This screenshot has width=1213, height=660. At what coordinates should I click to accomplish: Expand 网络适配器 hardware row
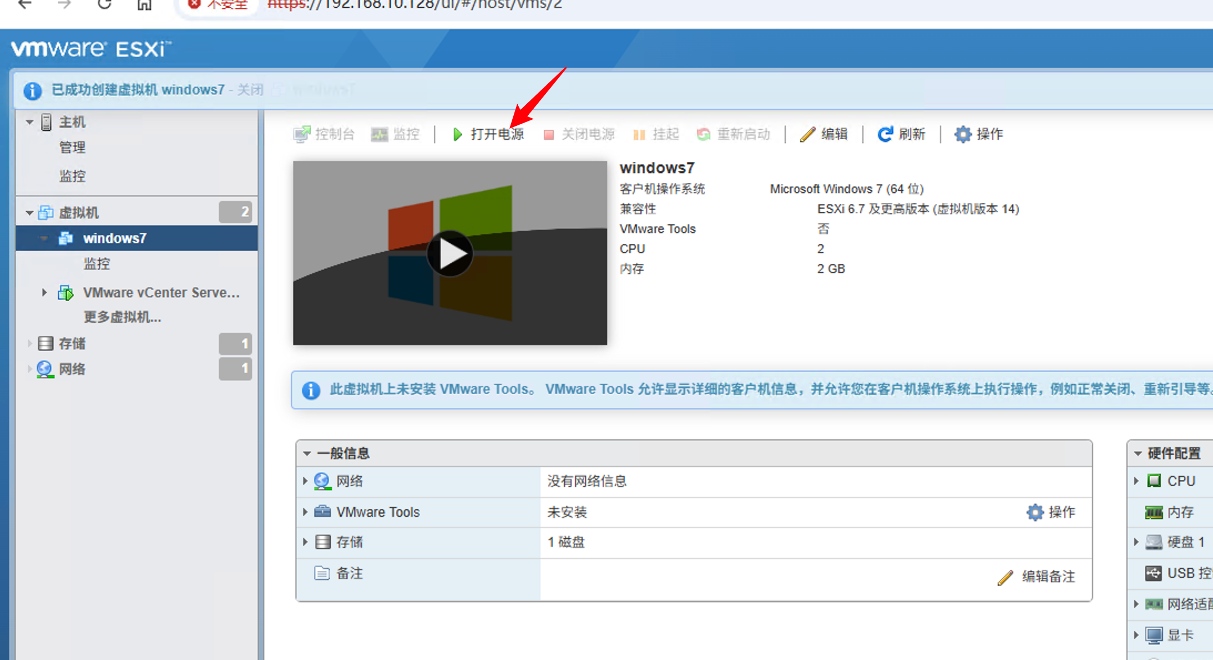click(1136, 603)
